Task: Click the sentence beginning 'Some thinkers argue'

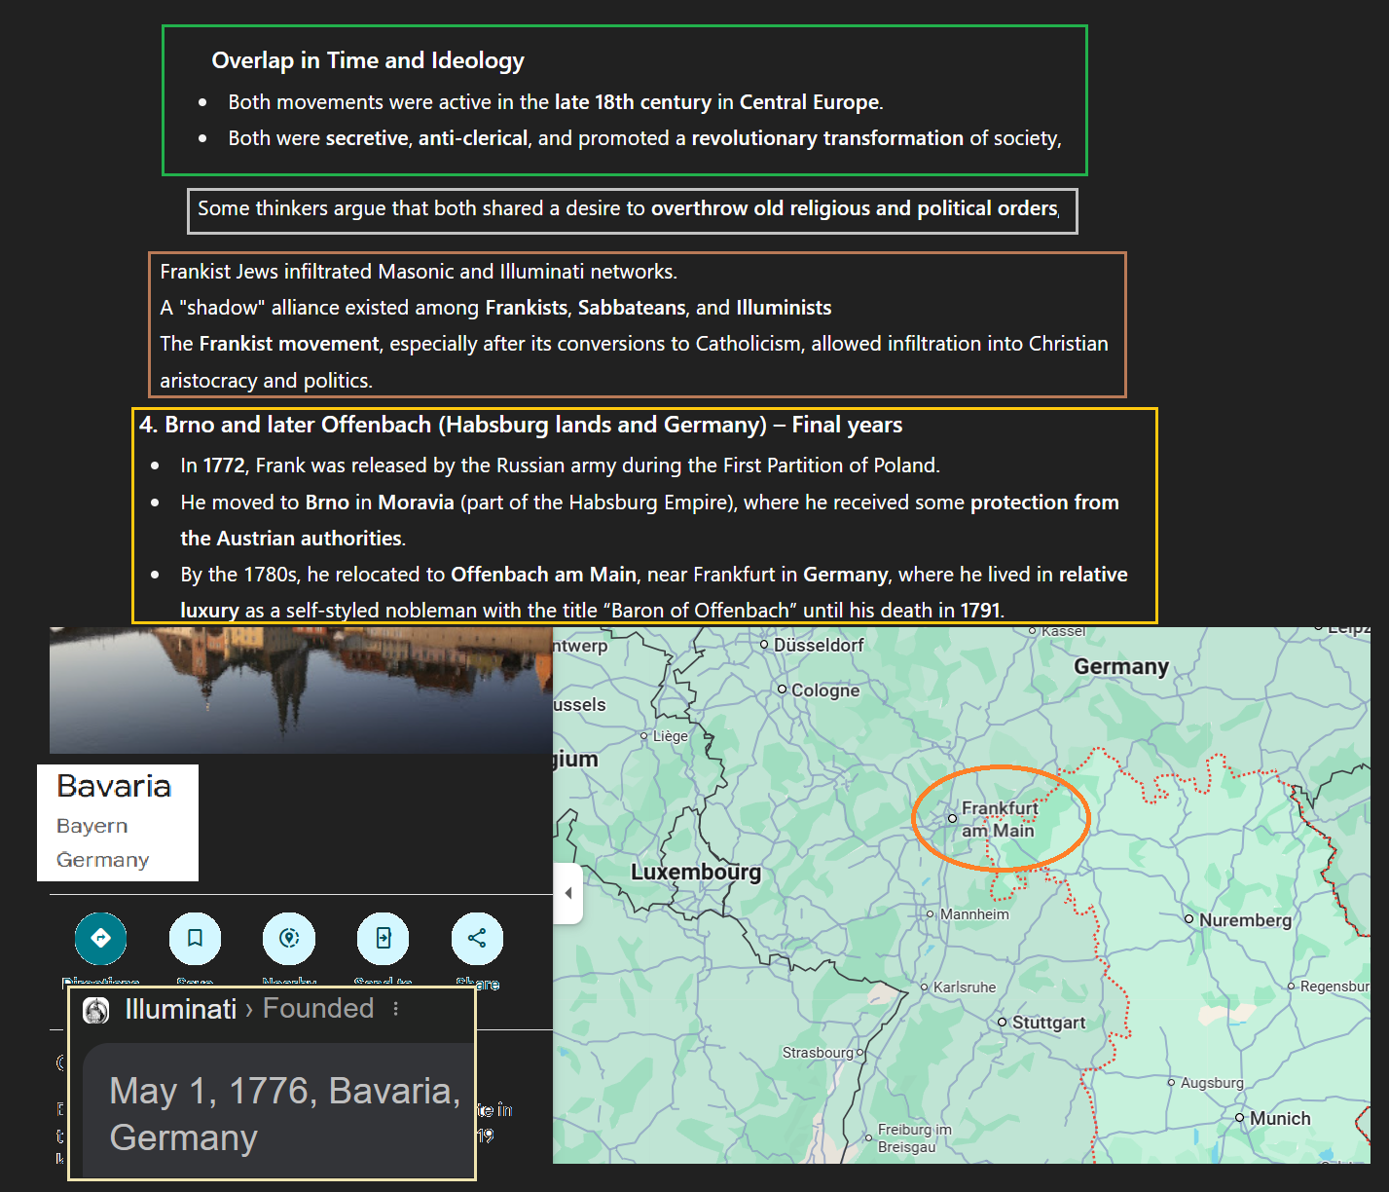Action: coord(629,208)
